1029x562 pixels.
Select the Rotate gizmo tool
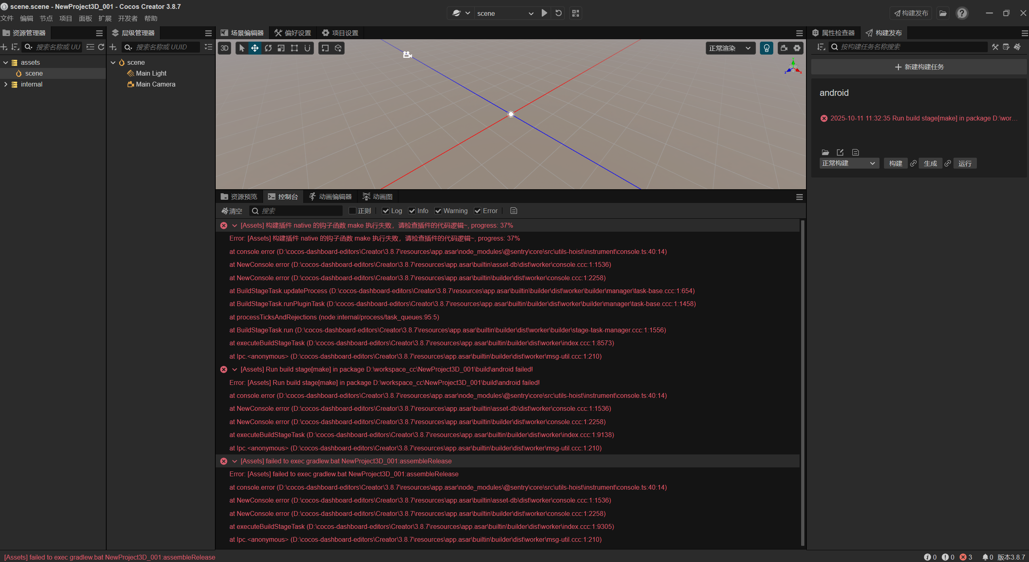[268, 48]
